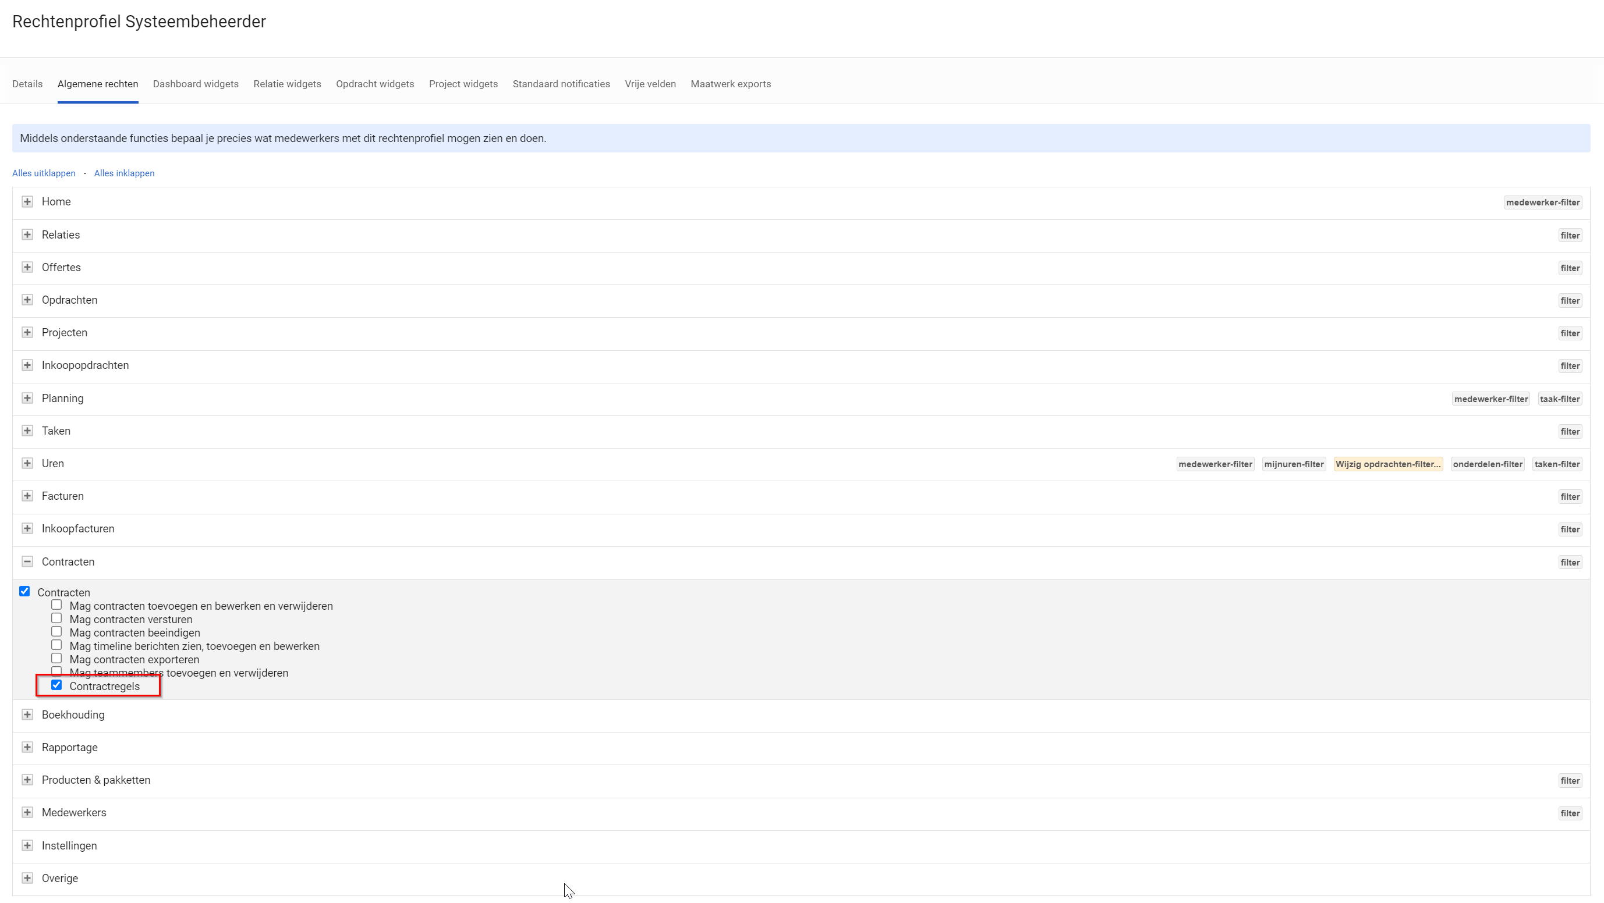Viewport: 1604px width, 903px height.
Task: Open filter on Producten & pakketten row
Action: 1570,781
